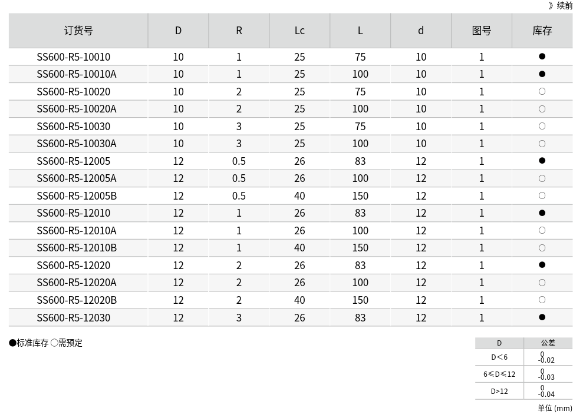Click the Lc column header
The image size is (583, 418).
pos(299,31)
